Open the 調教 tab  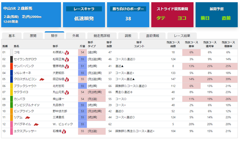coord(128,36)
